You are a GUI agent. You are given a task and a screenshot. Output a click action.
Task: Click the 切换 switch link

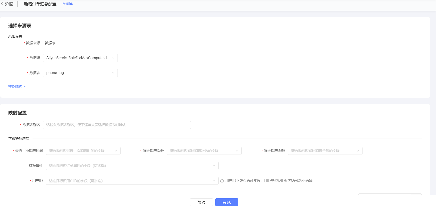(68, 4)
